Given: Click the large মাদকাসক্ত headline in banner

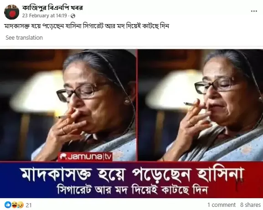Looking at the screenshot, I should coord(132,174).
